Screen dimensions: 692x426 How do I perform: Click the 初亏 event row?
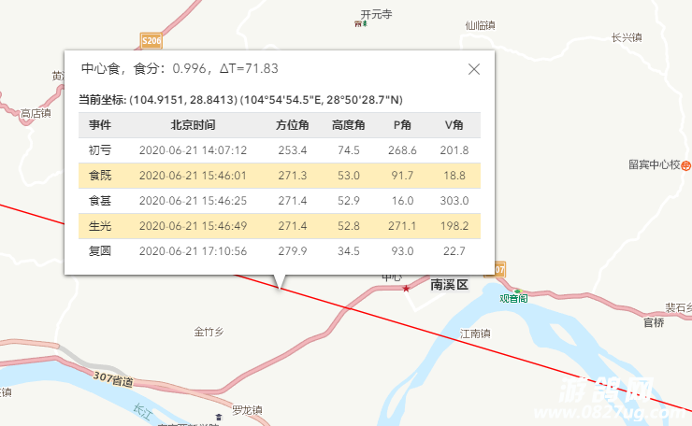pos(280,150)
